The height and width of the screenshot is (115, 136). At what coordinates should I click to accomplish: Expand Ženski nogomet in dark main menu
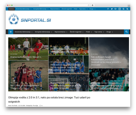(x=76, y=32)
